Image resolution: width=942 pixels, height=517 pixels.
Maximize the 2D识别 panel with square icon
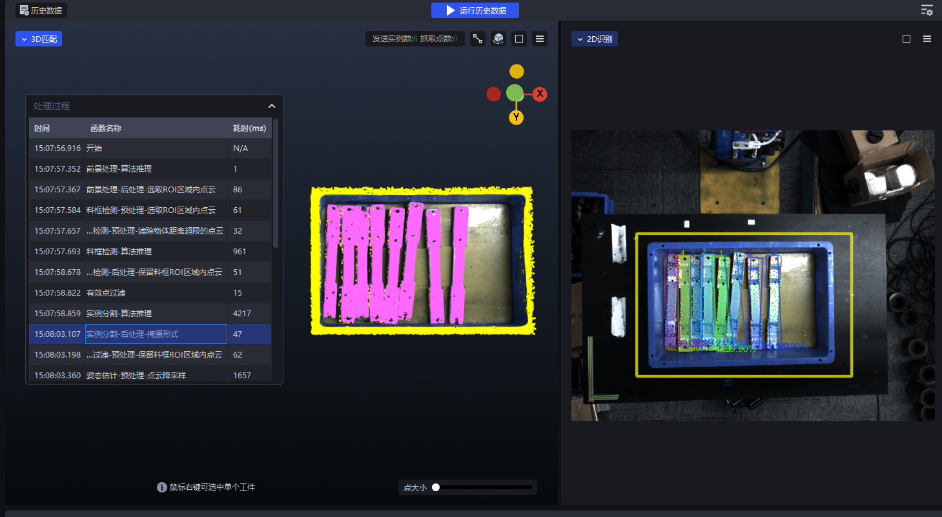pos(906,39)
